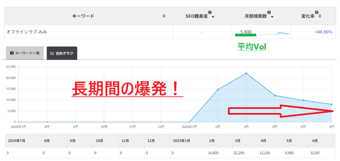Select the 合計グラフ tab
The height and width of the screenshot is (161, 340).
(62, 53)
